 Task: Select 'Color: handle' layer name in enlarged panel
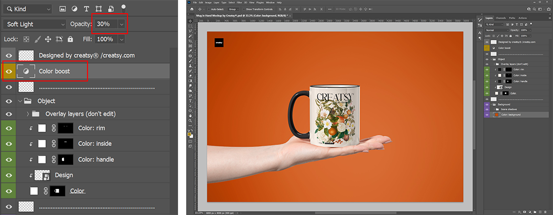coord(96,159)
